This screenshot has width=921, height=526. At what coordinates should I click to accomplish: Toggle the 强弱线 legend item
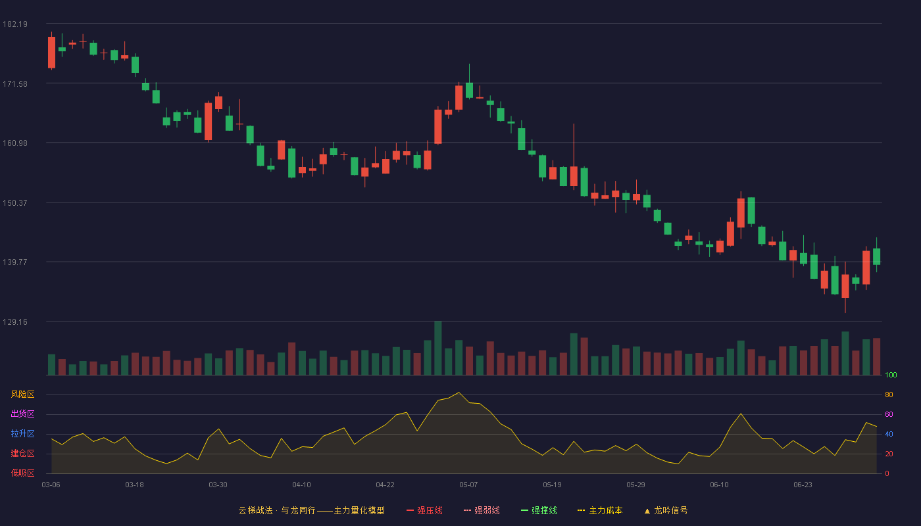click(x=482, y=510)
